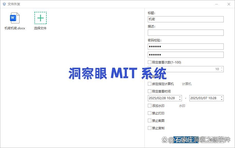
Task: Increase end time with up arrow
Action: tap(222, 97)
